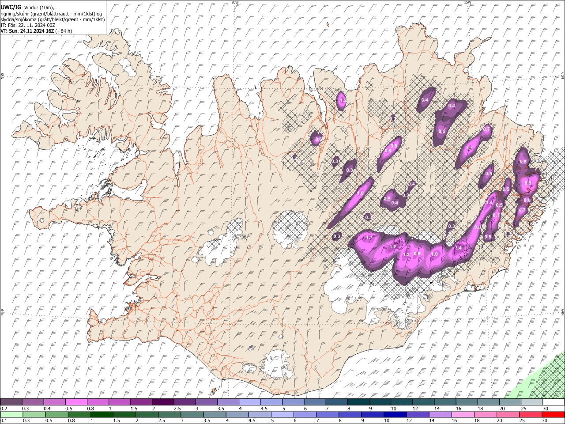Click the 'rigning/skúrir' legend description line
565x424 pixels.
pos(51,13)
